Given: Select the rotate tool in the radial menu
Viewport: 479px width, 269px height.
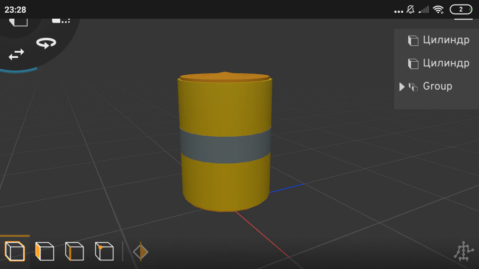Looking at the screenshot, I should (45, 43).
